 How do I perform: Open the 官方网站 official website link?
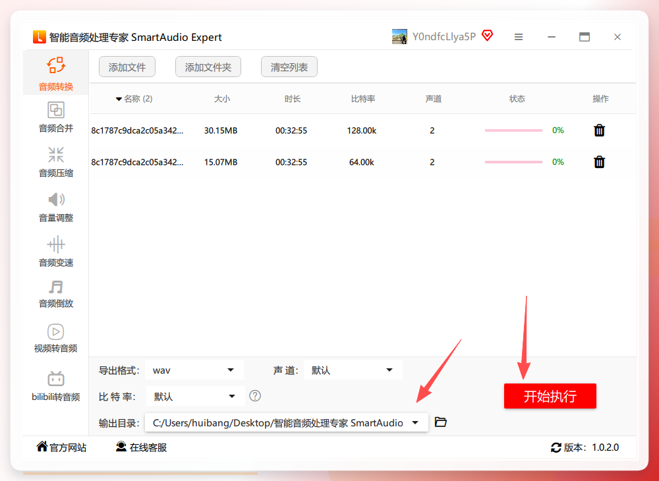(x=61, y=447)
